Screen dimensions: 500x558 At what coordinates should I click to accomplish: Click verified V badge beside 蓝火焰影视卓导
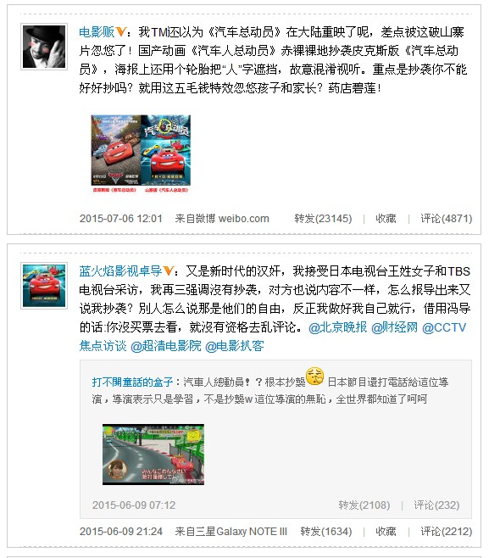click(x=168, y=271)
